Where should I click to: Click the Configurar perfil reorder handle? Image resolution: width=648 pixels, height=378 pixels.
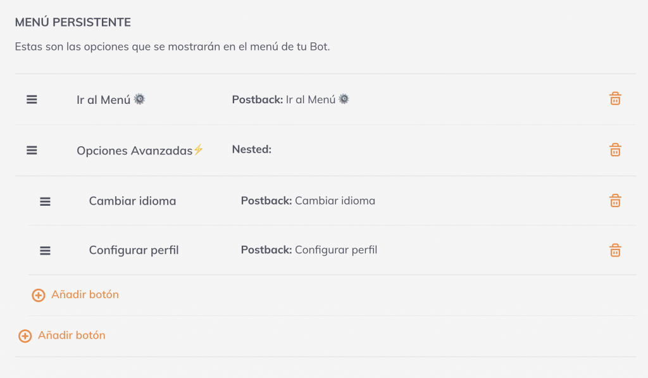pyautogui.click(x=45, y=250)
